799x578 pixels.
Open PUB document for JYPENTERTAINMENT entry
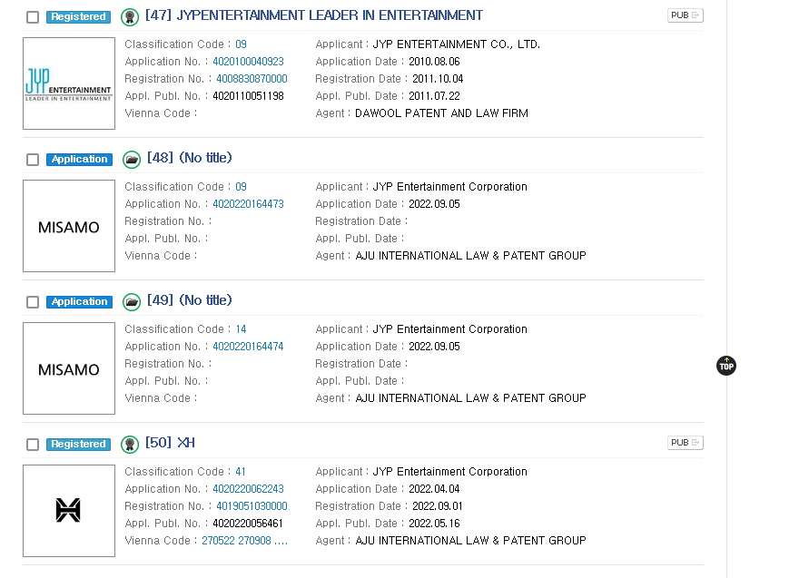tap(686, 15)
